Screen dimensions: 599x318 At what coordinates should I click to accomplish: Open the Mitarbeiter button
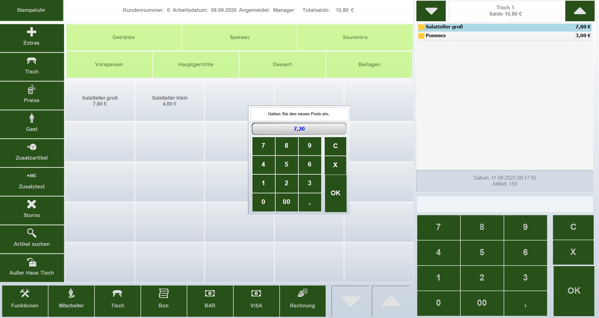click(x=71, y=301)
